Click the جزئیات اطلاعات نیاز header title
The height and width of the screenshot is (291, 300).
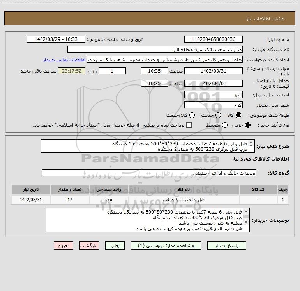click(x=266, y=19)
